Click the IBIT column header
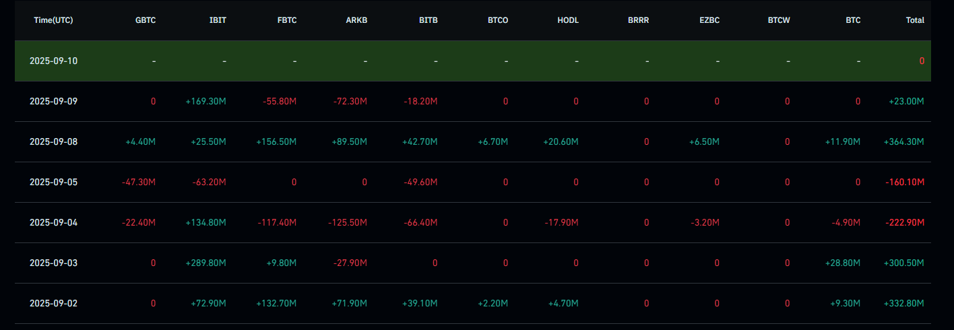Viewport: 954px width, 330px height. 218,20
